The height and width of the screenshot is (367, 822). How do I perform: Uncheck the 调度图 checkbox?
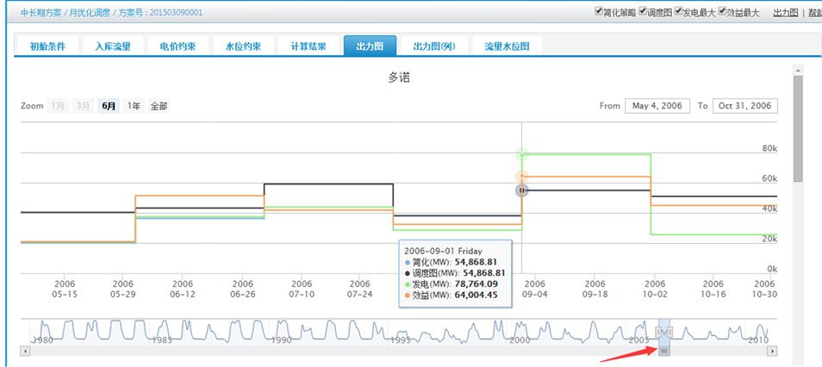[x=643, y=12]
